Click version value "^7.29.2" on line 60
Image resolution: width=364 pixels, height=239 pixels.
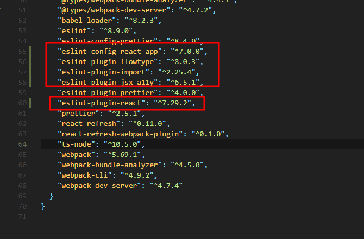coord(172,103)
